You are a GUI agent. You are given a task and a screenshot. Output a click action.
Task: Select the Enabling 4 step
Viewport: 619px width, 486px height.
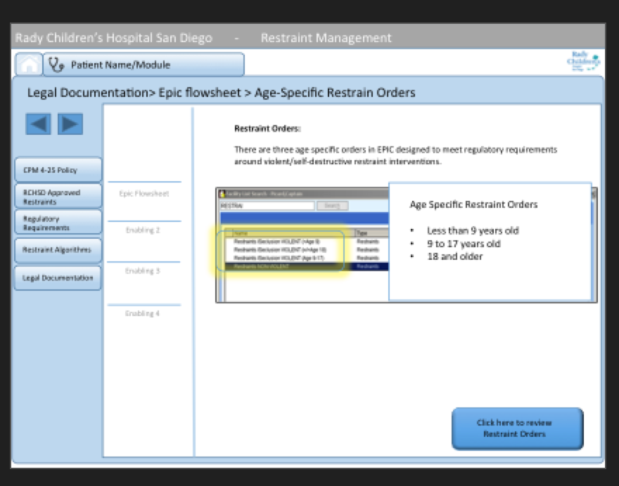tap(142, 313)
